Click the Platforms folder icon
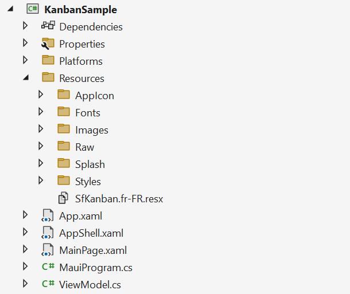 point(48,61)
